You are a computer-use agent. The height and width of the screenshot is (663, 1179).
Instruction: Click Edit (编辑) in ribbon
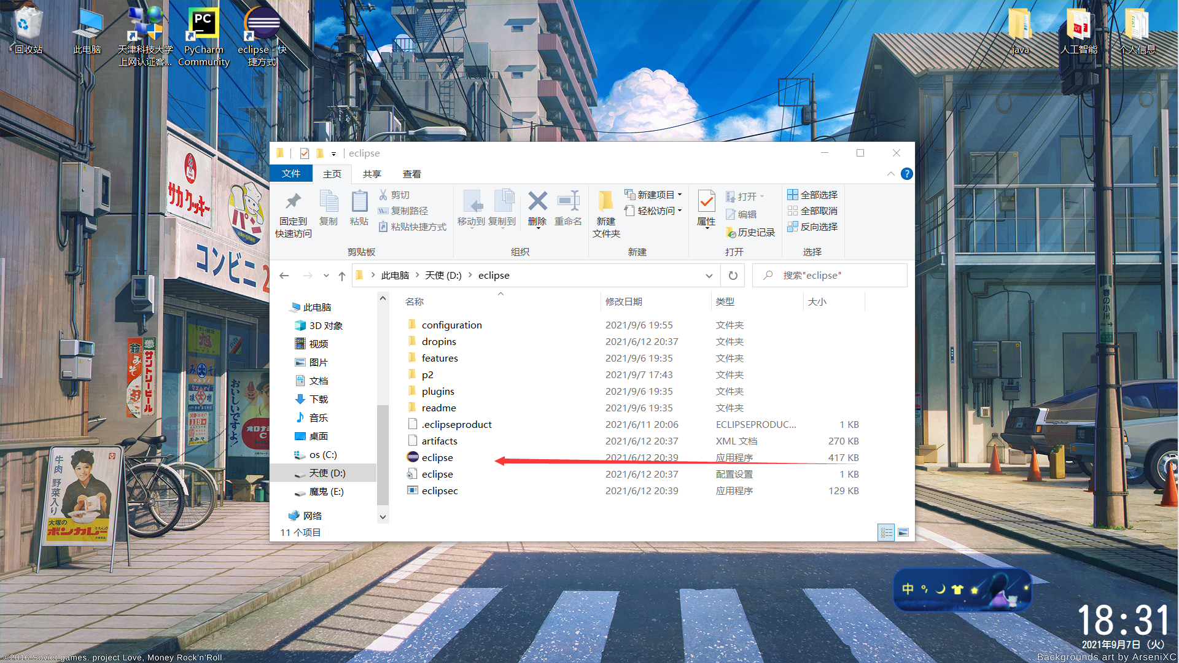741,214
